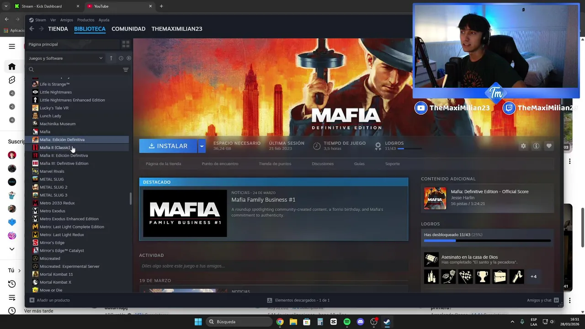The image size is (585, 329).
Task: Click the library search magnifier icon
Action: [x=31, y=69]
